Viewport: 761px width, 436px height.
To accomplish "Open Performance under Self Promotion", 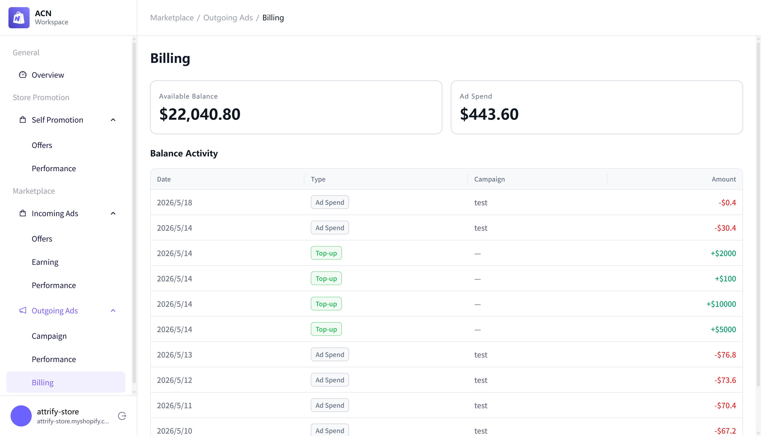I will click(x=54, y=168).
